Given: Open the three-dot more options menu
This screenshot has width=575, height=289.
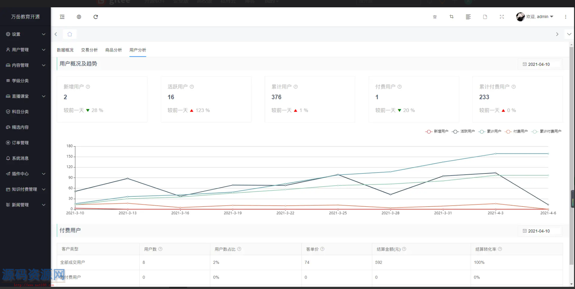Looking at the screenshot, I should pos(565,17).
